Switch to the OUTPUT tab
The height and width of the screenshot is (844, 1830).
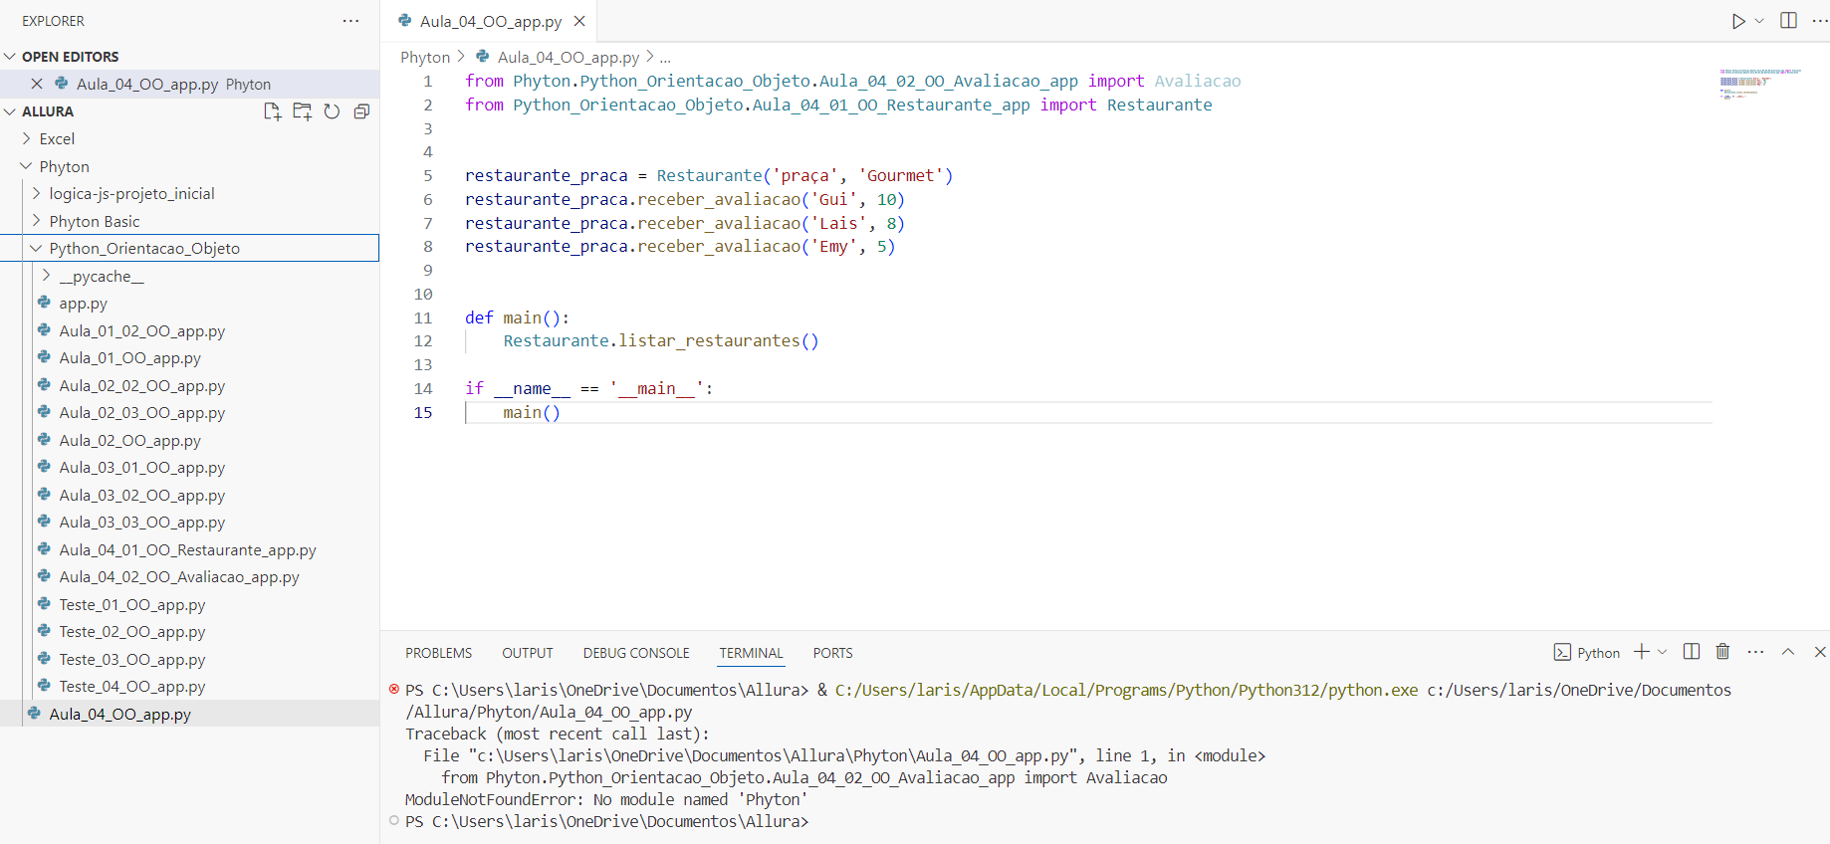click(x=527, y=653)
